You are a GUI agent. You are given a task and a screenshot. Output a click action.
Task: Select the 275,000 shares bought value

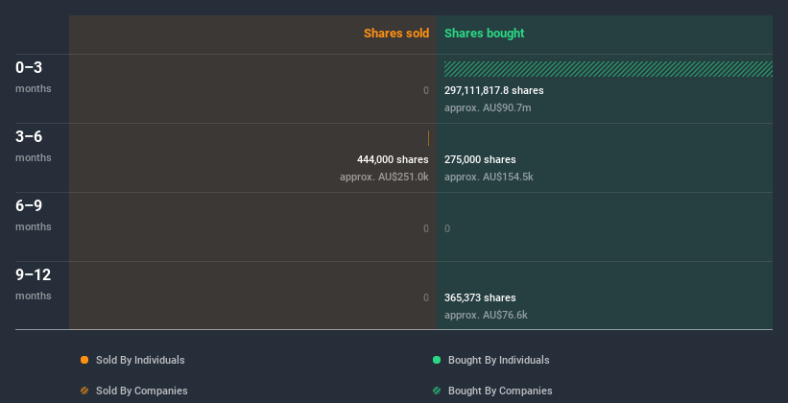click(x=480, y=159)
